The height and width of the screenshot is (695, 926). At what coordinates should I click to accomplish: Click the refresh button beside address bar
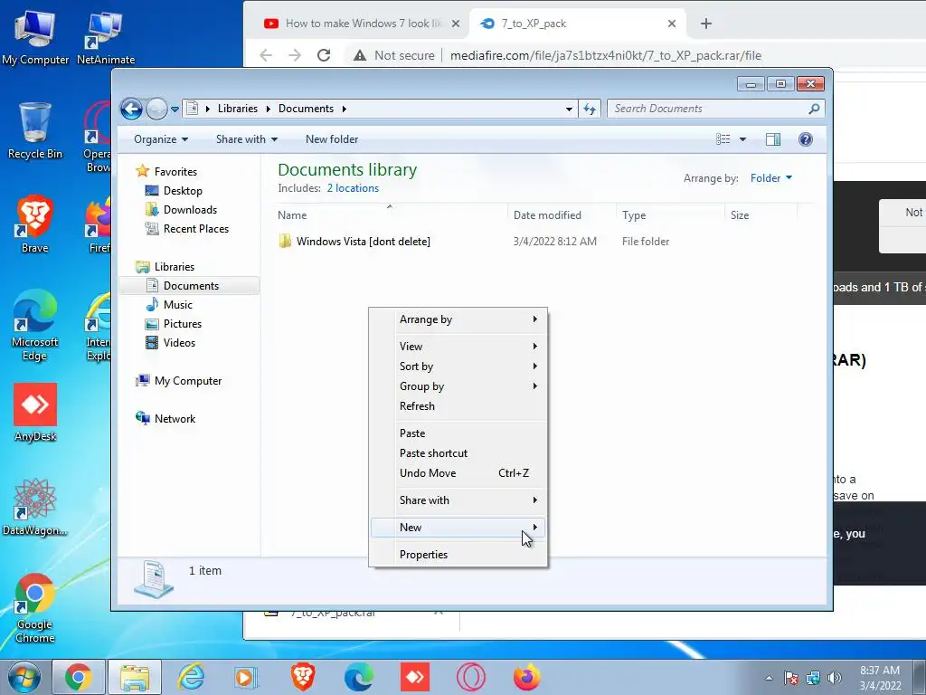590,109
